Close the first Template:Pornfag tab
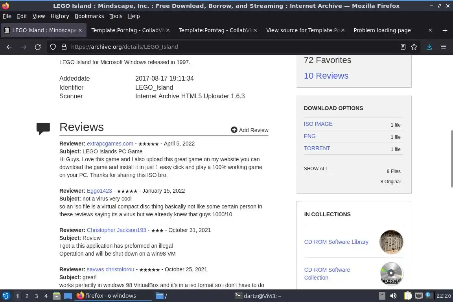This screenshot has height=302, width=453. 168,30
